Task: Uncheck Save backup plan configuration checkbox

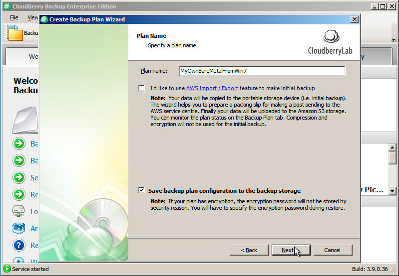Action: pos(141,190)
